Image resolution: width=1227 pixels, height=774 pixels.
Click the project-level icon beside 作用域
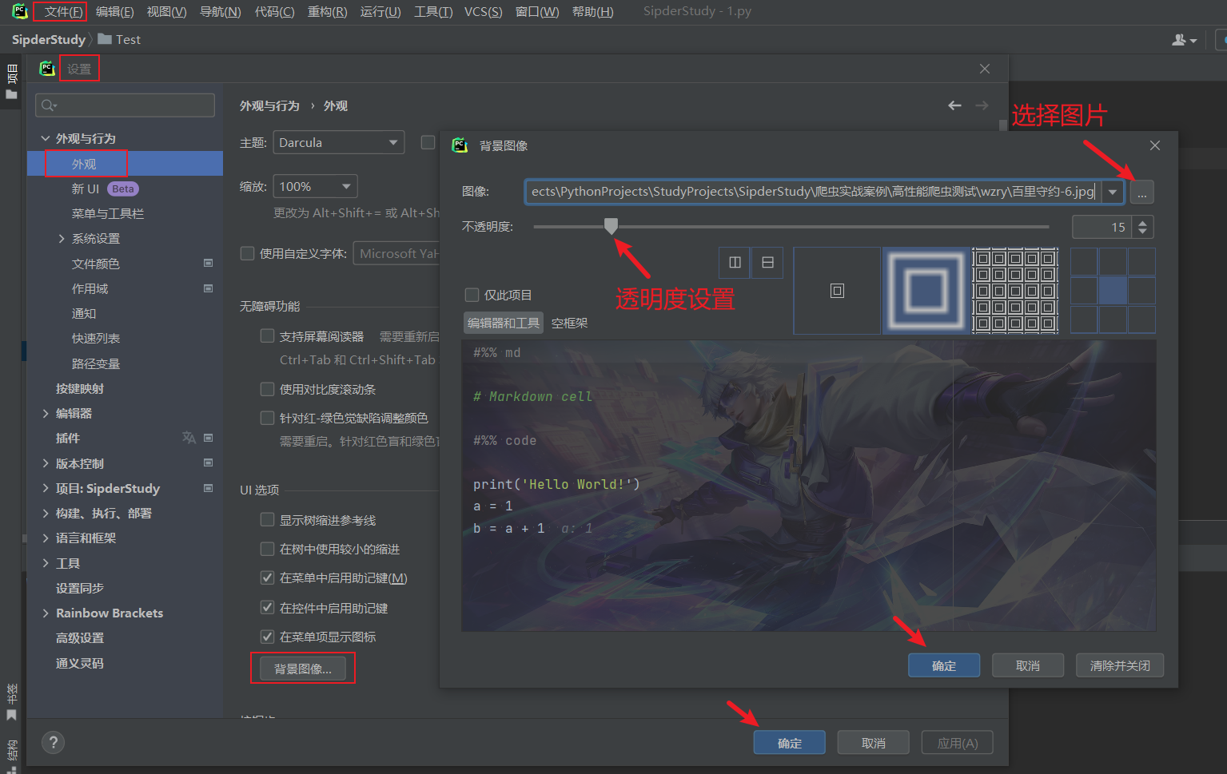pyautogui.click(x=209, y=288)
